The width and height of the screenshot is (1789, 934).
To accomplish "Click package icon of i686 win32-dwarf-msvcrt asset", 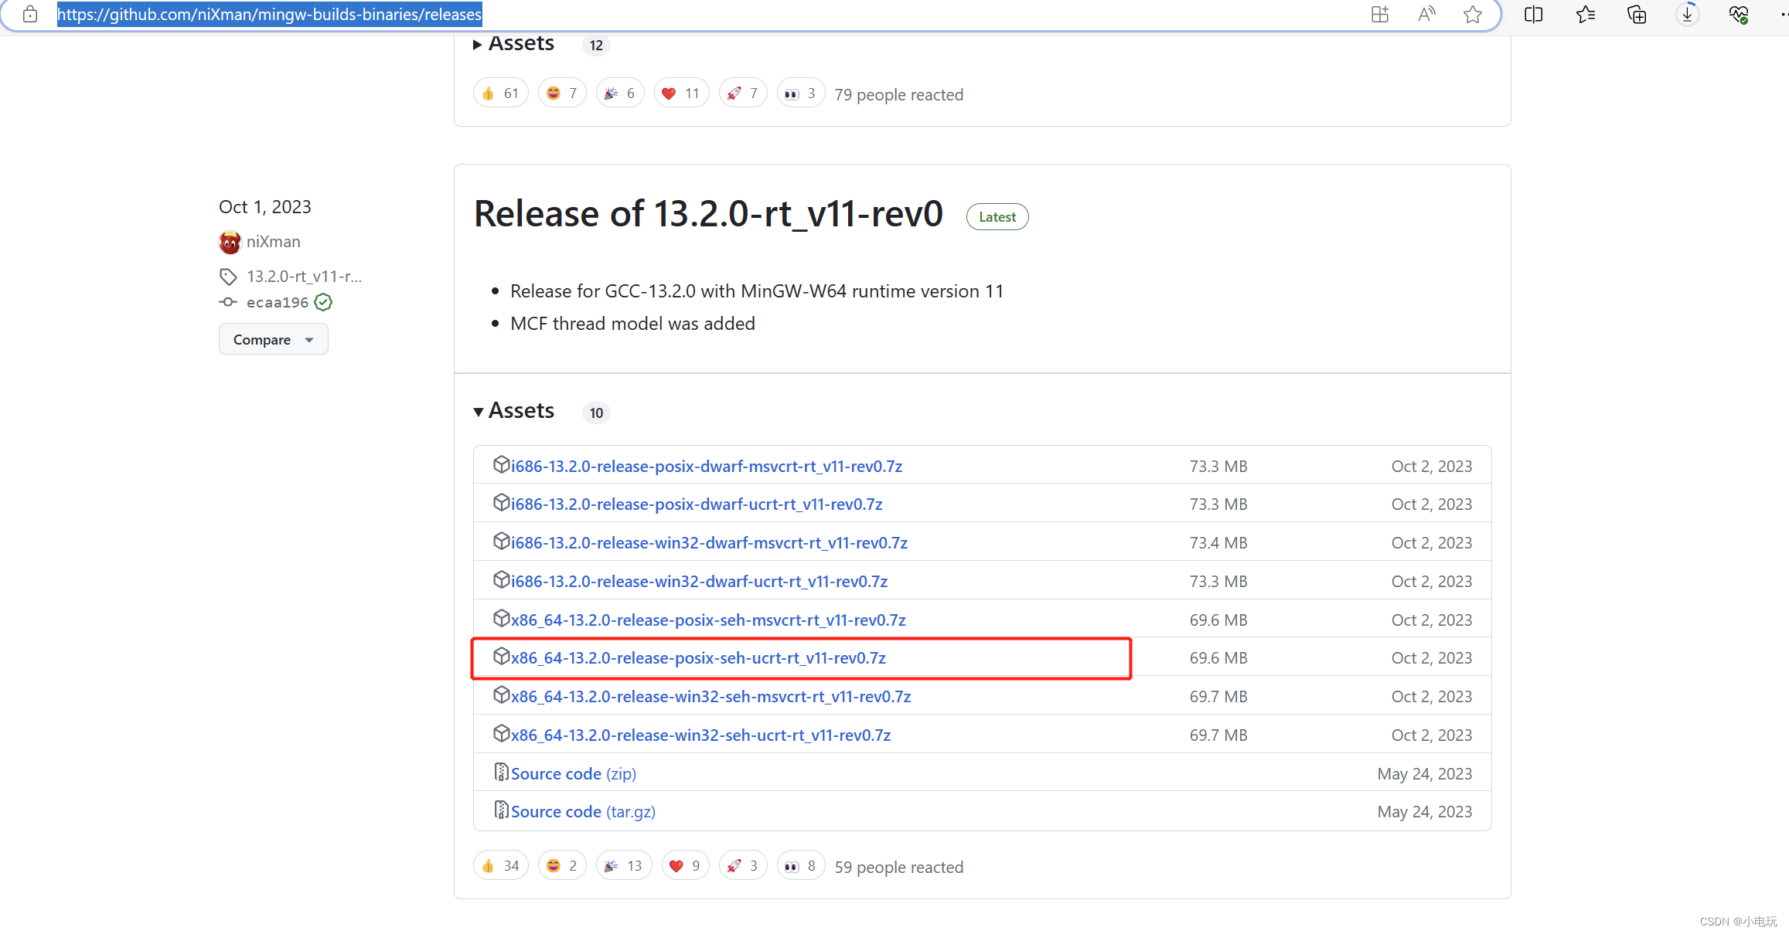I will [x=501, y=541].
